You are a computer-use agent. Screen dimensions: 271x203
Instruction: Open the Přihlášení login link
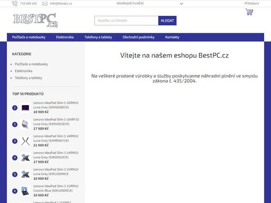click(251, 3)
